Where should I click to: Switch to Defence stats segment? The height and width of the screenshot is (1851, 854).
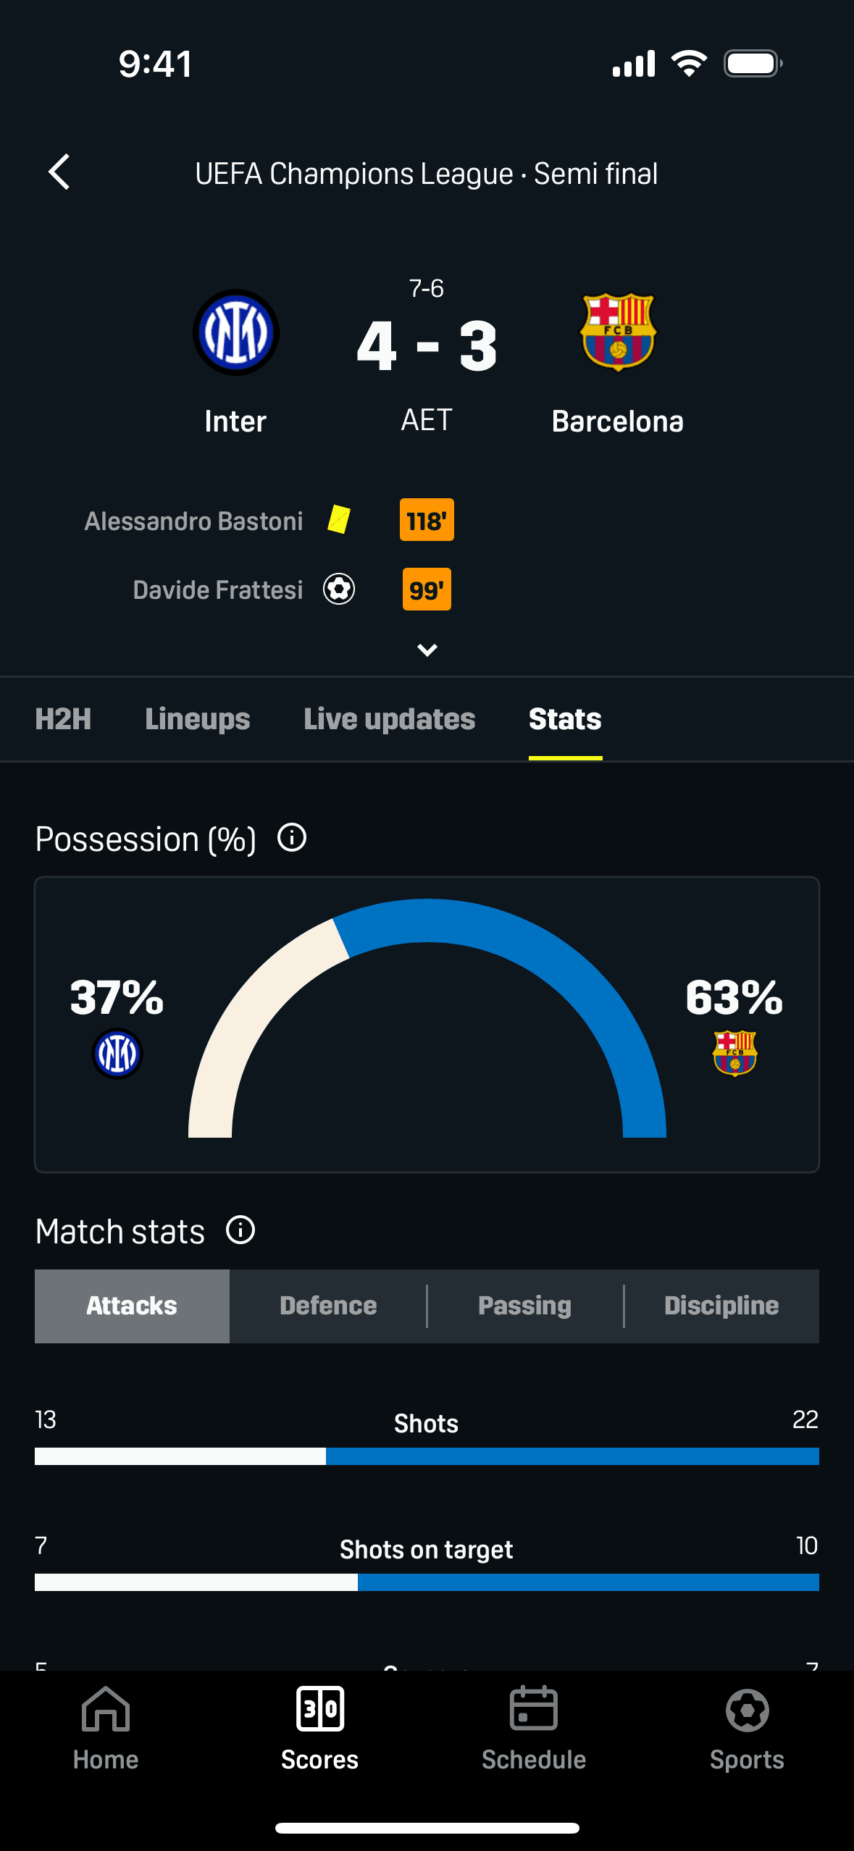(x=328, y=1306)
